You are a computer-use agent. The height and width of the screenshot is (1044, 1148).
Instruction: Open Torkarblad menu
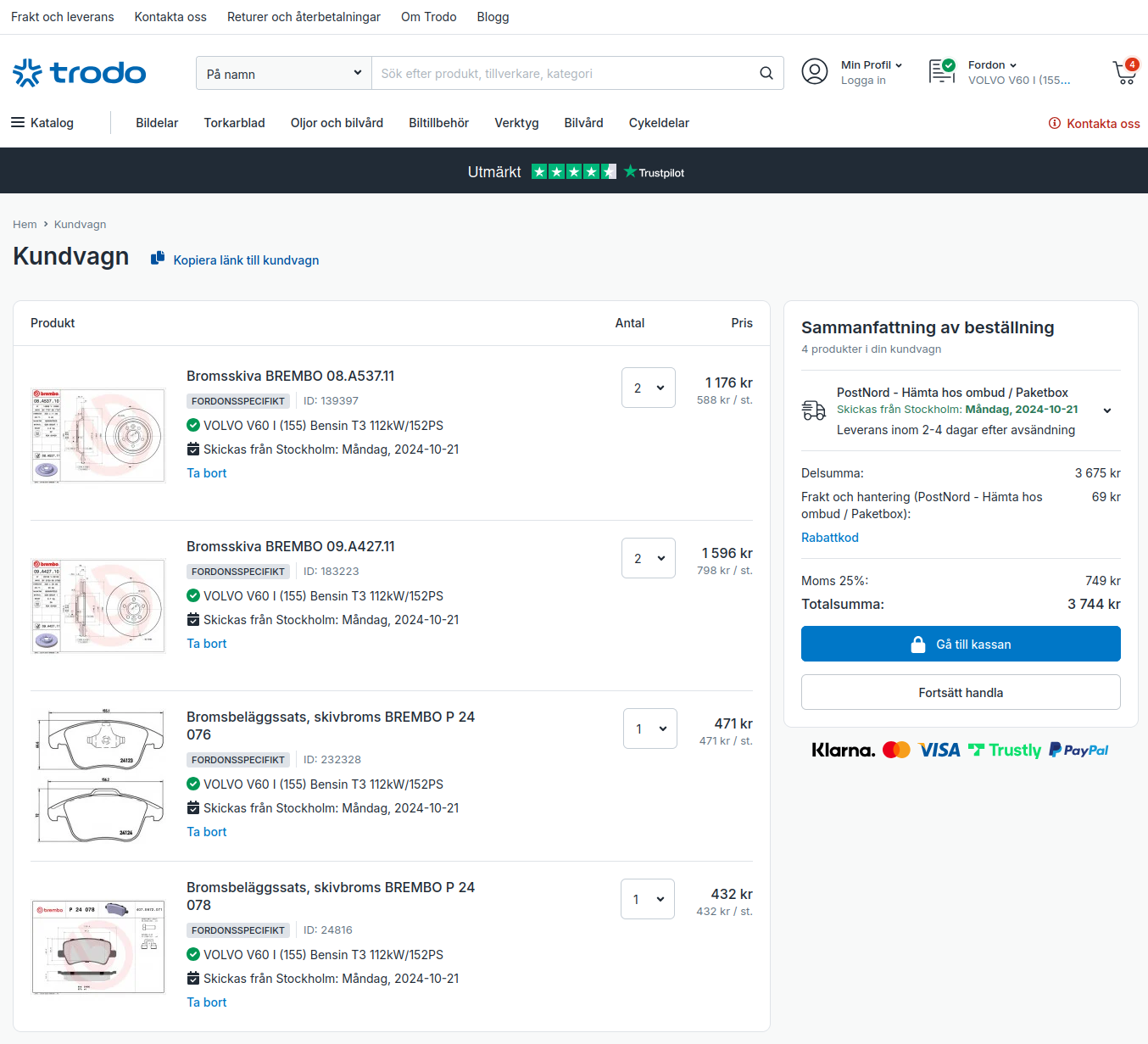coord(234,123)
